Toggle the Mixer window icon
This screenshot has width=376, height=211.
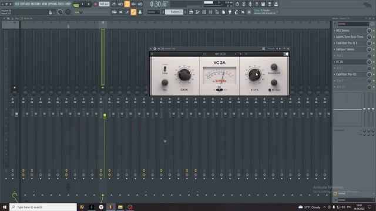pyautogui.click(x=210, y=12)
